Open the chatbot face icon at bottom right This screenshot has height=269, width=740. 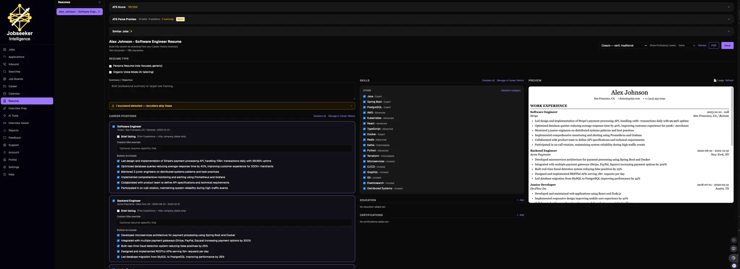click(734, 266)
